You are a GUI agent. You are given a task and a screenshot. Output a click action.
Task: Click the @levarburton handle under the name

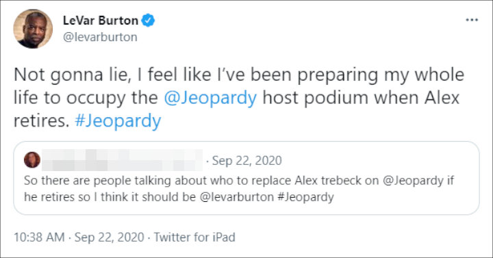pos(100,37)
